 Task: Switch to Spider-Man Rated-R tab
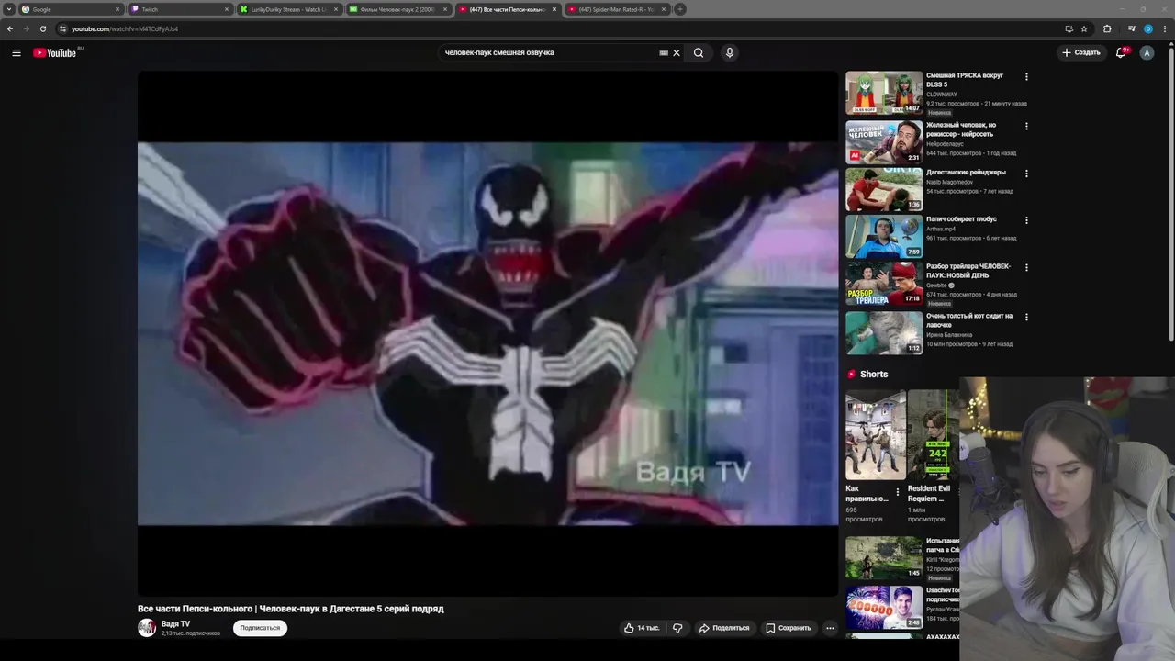click(616, 9)
